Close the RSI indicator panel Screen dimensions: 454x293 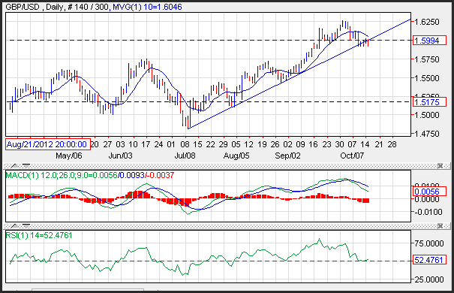[440, 226]
